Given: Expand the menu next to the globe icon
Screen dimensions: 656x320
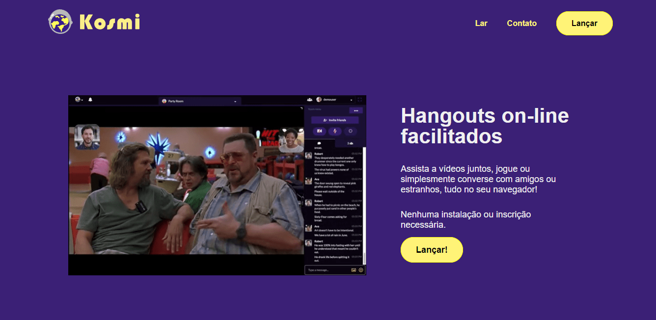Looking at the screenshot, I should 81,99.
